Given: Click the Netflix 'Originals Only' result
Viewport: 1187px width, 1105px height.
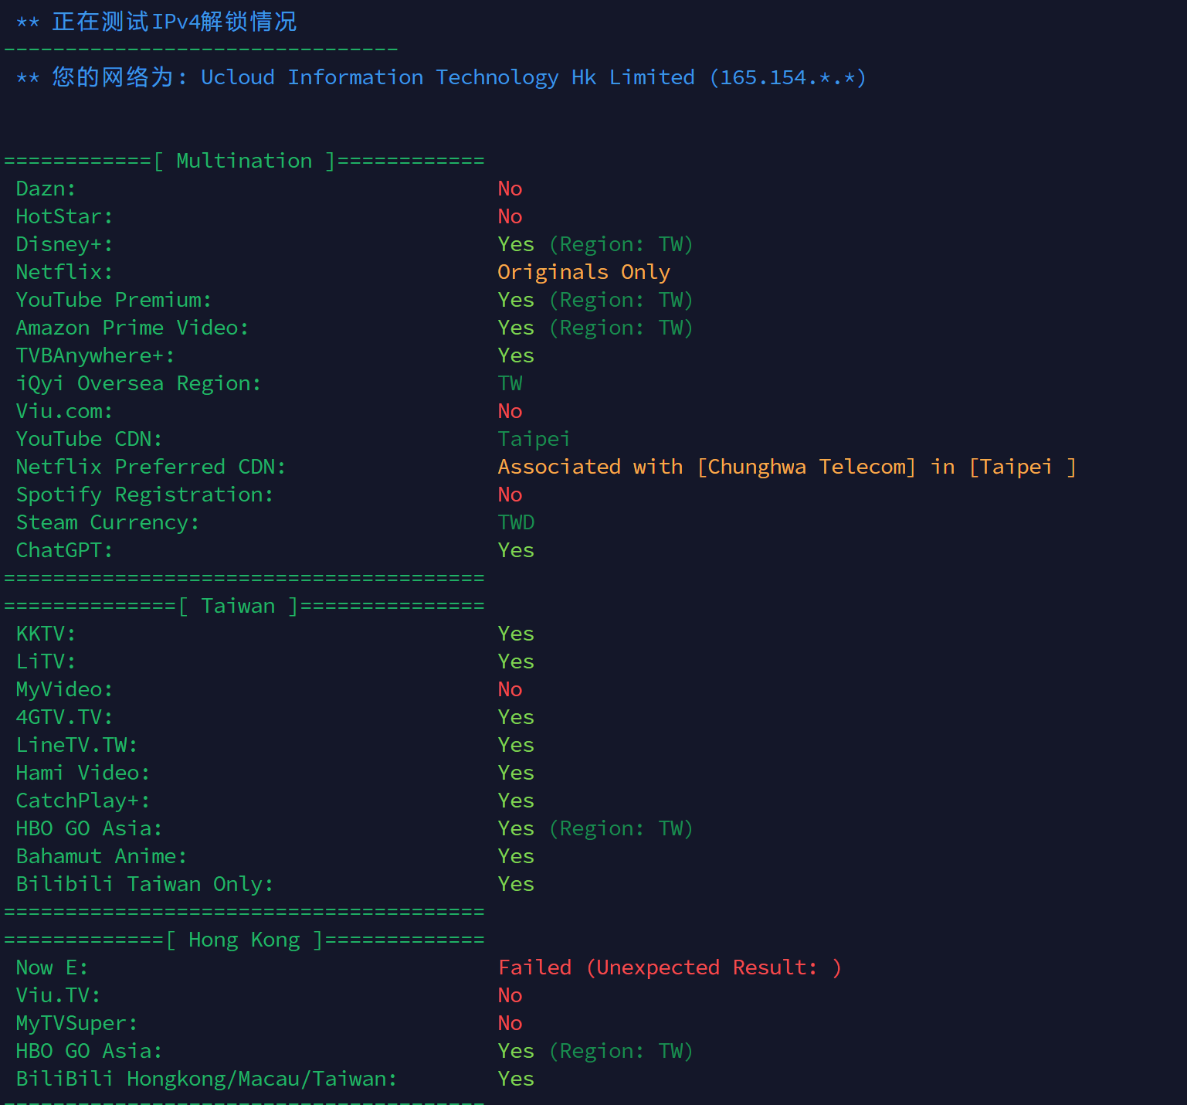Looking at the screenshot, I should coord(584,272).
